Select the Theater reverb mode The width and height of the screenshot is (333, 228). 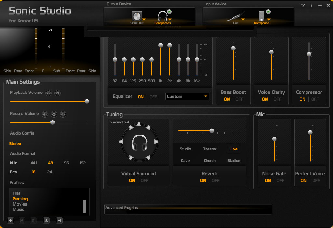(210, 149)
